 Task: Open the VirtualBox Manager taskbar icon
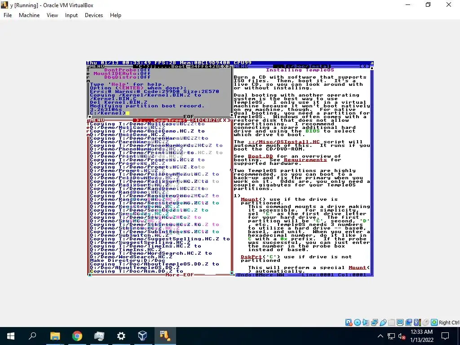[142, 336]
